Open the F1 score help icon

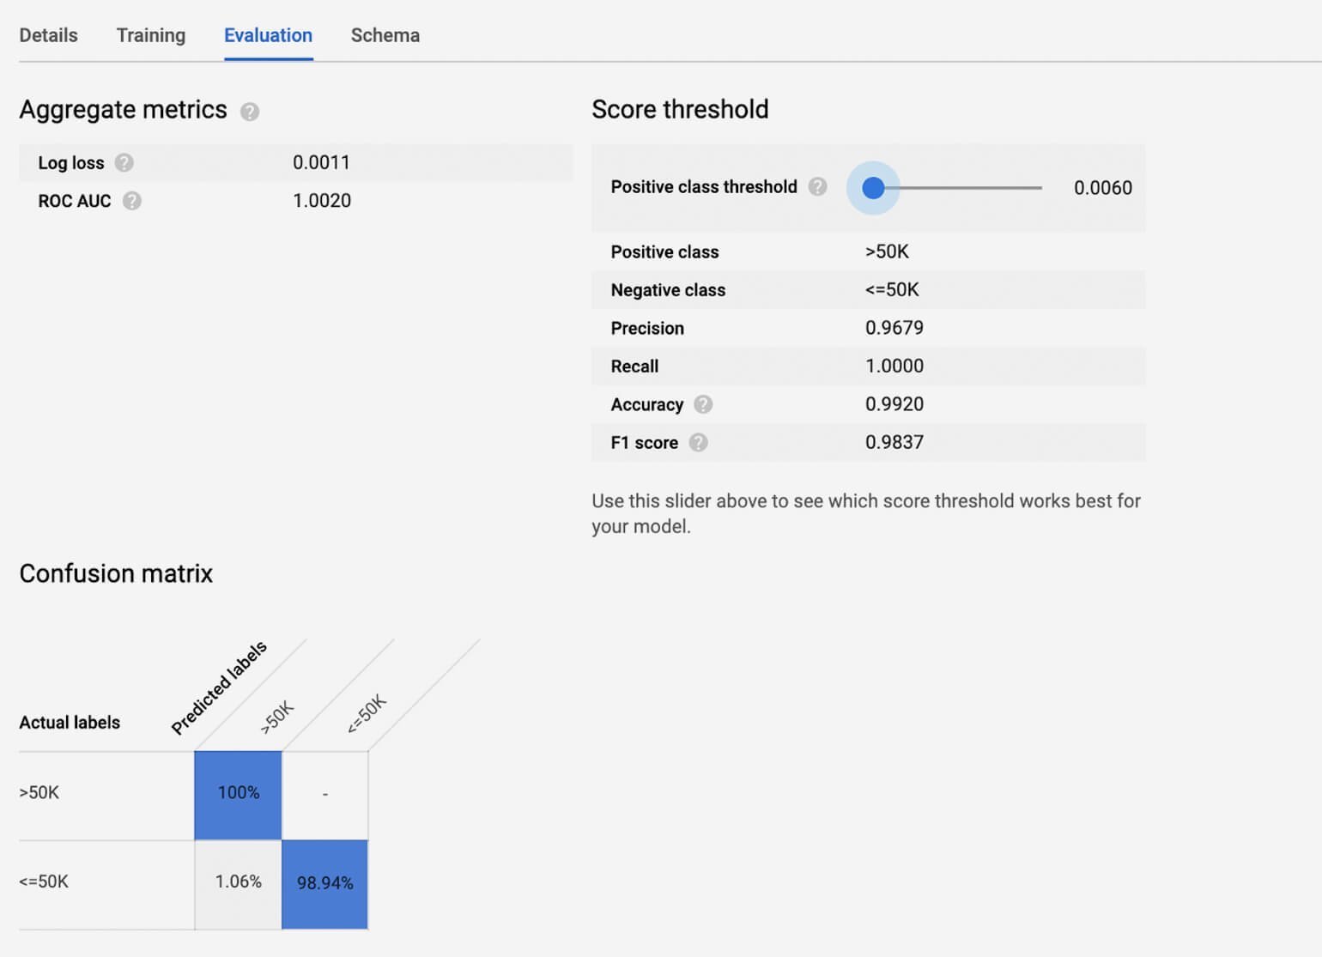tap(699, 443)
